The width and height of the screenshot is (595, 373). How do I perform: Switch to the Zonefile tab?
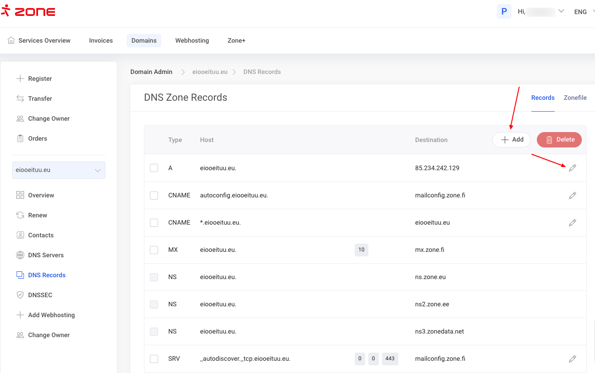tap(575, 98)
